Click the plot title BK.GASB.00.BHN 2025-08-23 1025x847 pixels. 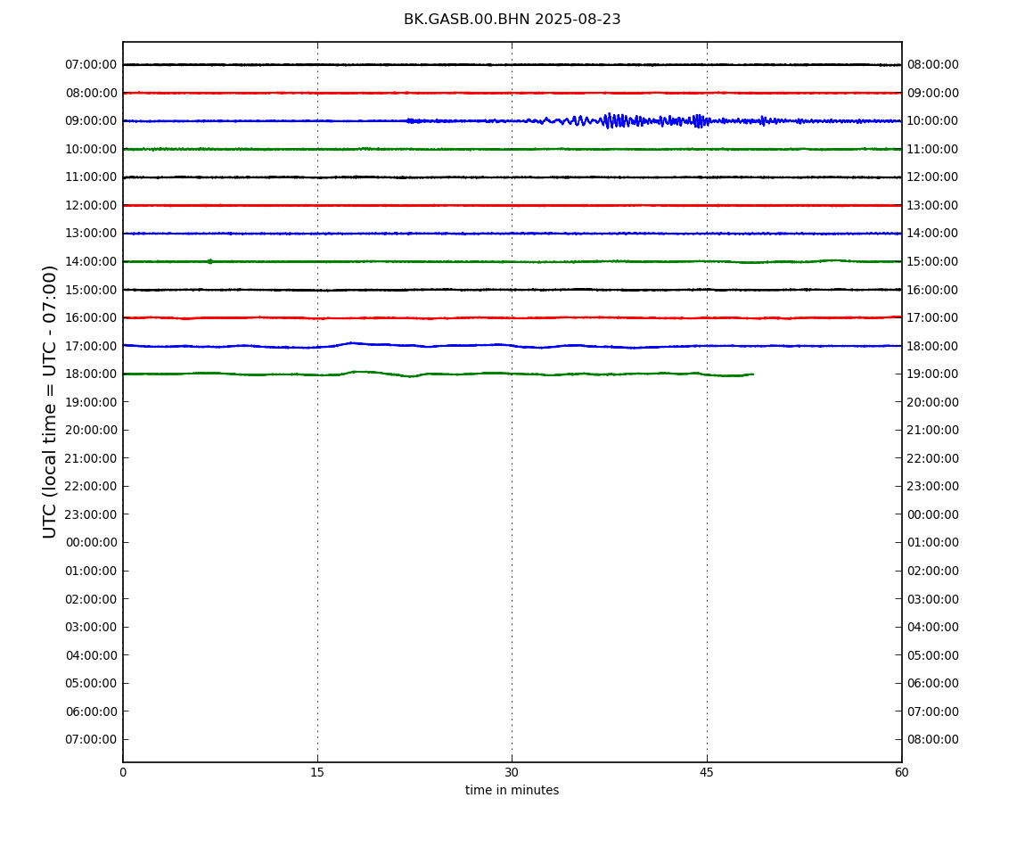512,20
